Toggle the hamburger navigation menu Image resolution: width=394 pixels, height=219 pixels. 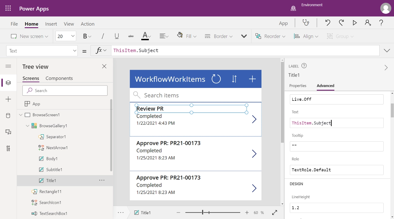(x=8, y=66)
